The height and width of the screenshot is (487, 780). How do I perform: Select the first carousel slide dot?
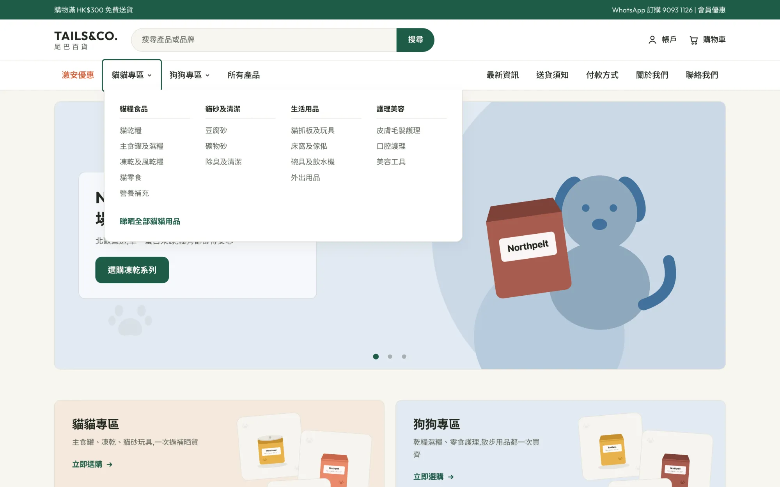point(376,356)
